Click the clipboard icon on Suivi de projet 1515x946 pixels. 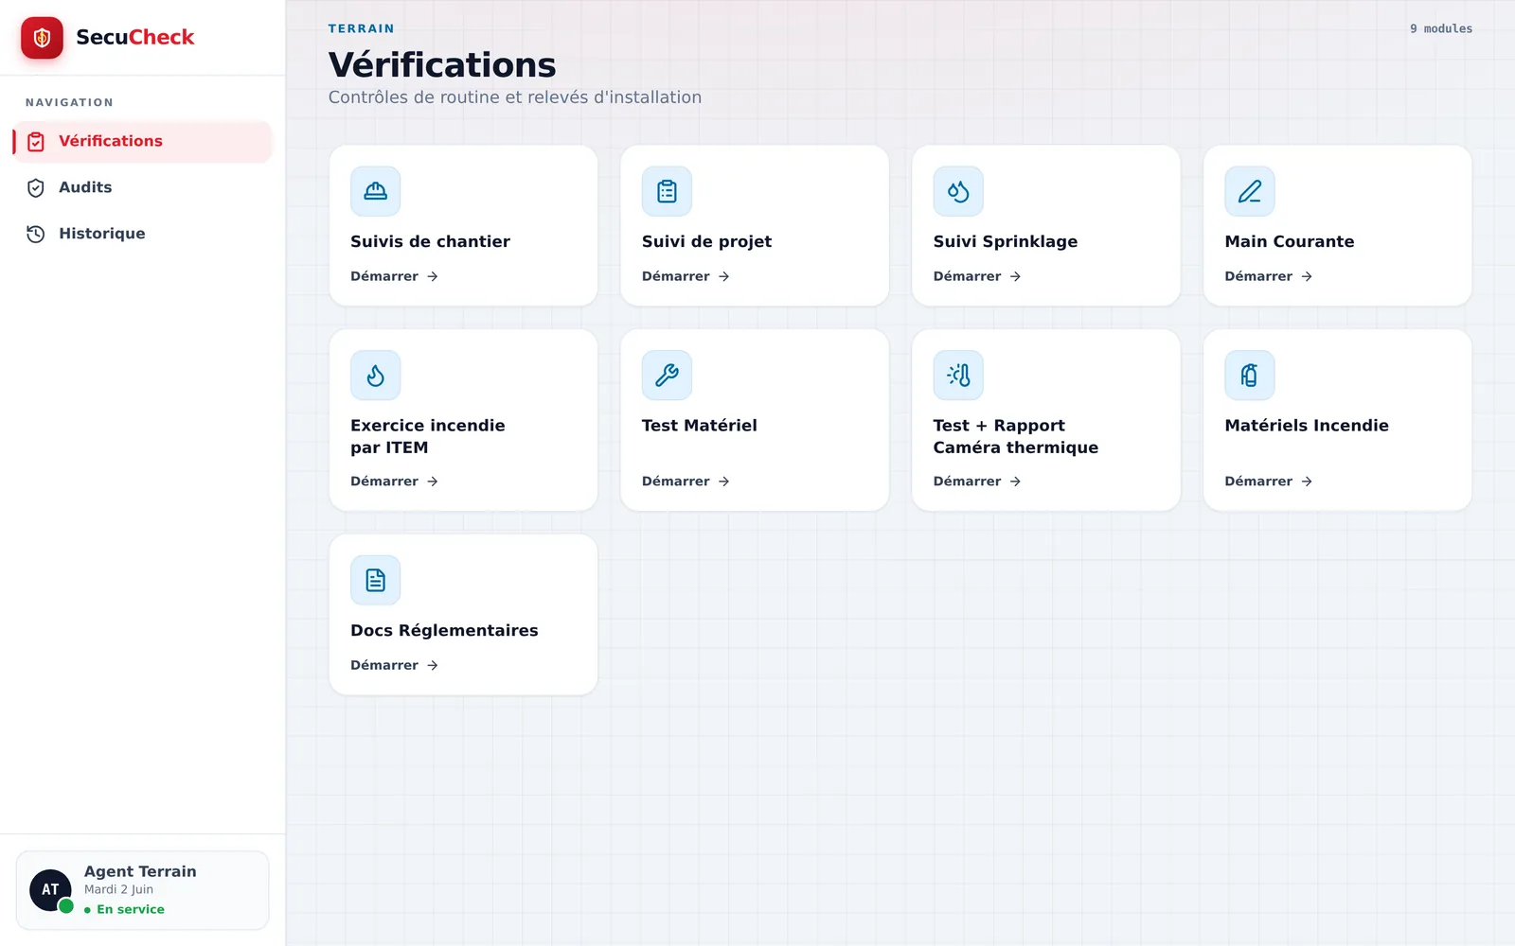click(667, 191)
